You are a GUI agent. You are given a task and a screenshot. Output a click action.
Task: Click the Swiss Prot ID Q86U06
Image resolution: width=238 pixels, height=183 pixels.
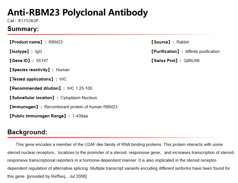(192, 61)
